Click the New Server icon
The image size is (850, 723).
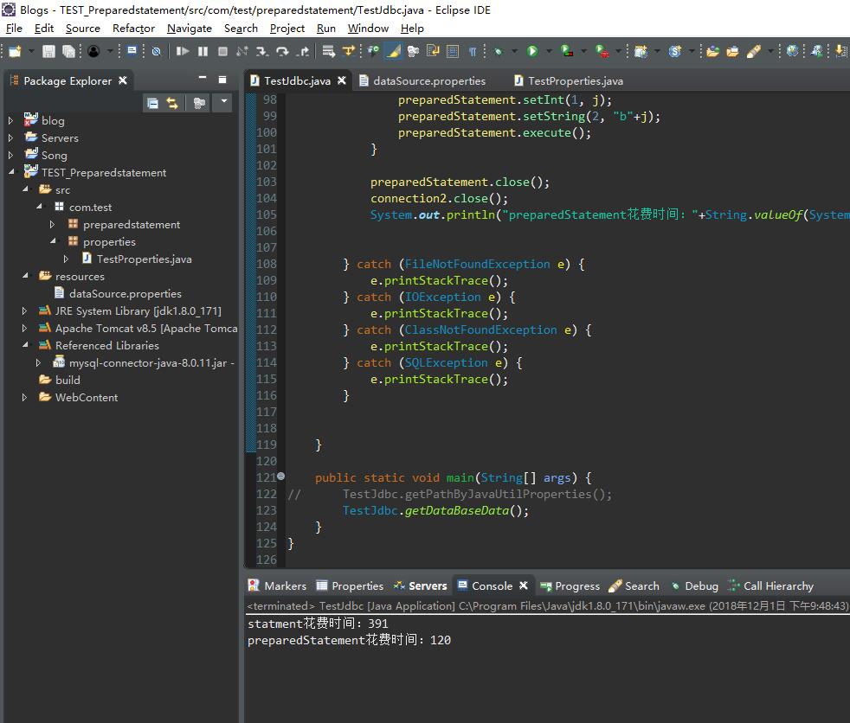coord(641,51)
